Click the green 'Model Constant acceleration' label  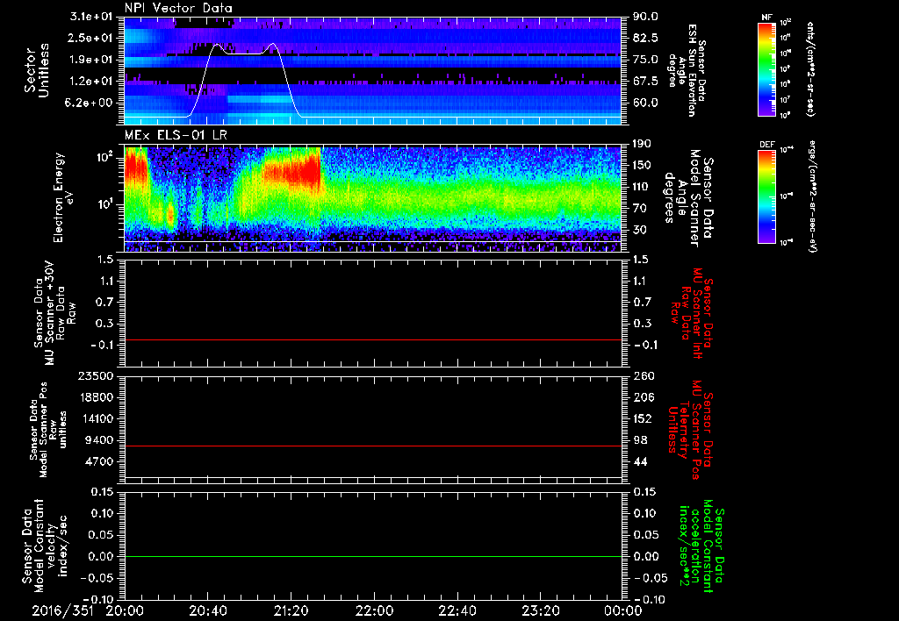click(x=701, y=546)
